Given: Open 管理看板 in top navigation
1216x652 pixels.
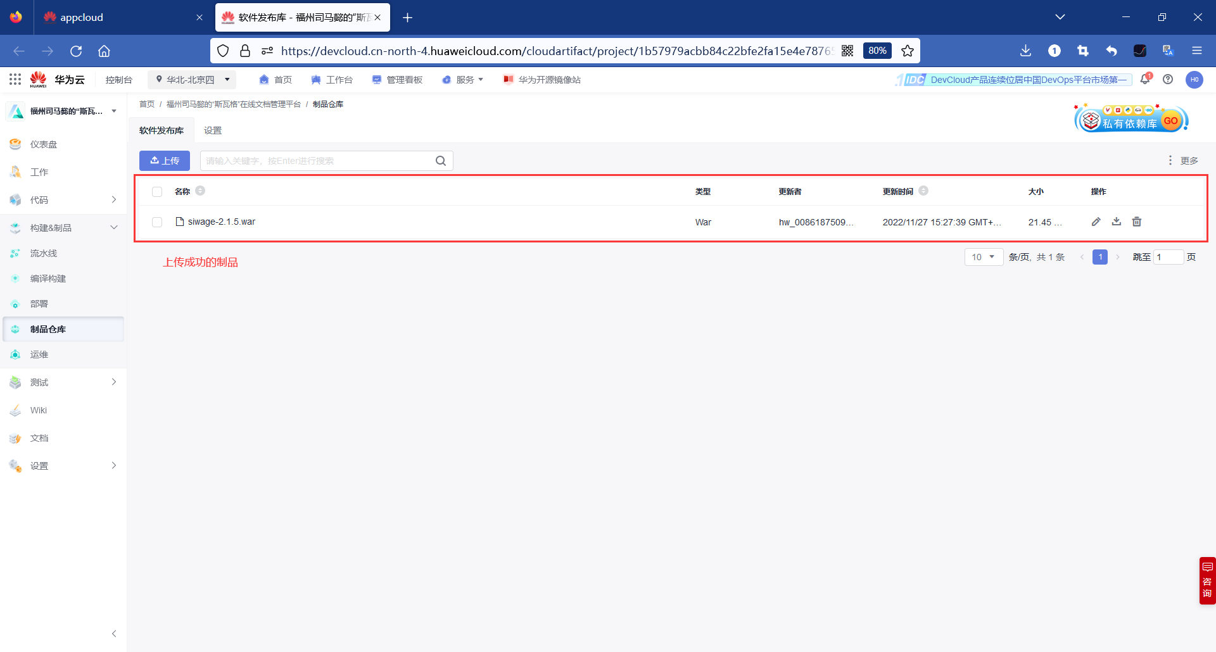Looking at the screenshot, I should click(x=397, y=80).
